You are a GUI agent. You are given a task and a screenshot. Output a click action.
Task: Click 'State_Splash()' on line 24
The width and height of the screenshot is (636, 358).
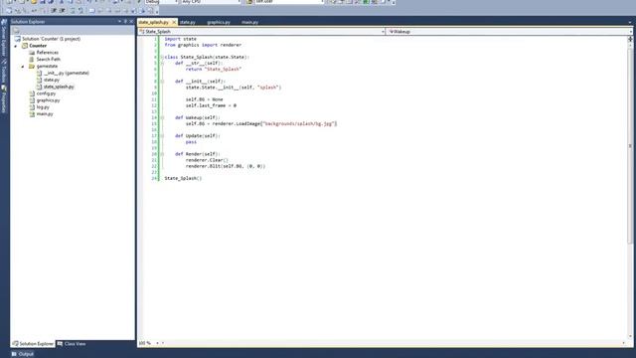(x=183, y=178)
